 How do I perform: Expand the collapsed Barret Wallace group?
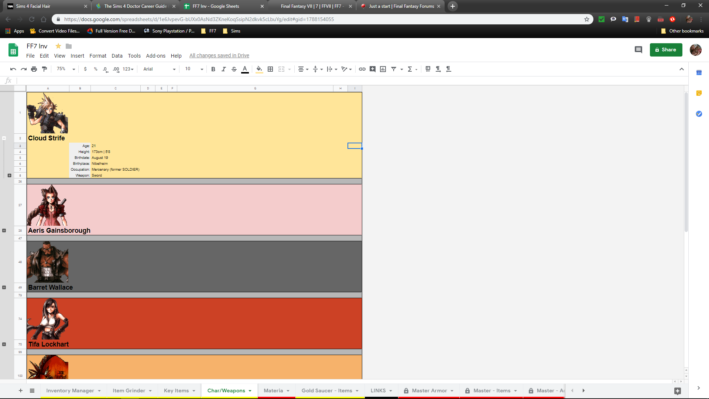coord(4,287)
